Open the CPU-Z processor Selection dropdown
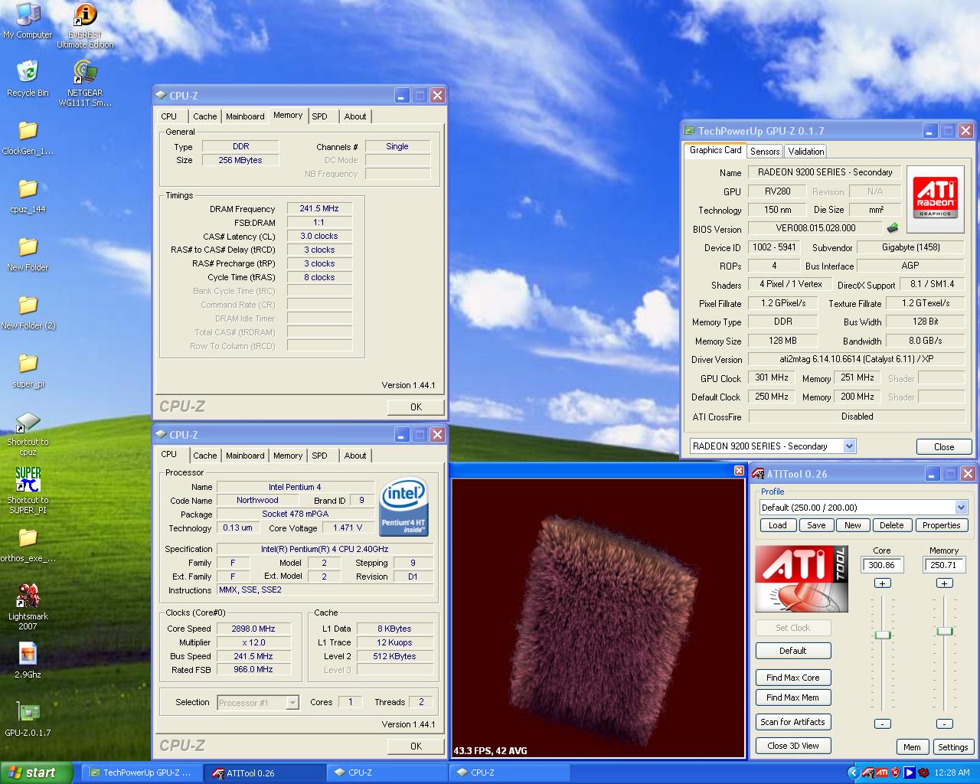Screen dimensions: 980x784 tap(292, 703)
